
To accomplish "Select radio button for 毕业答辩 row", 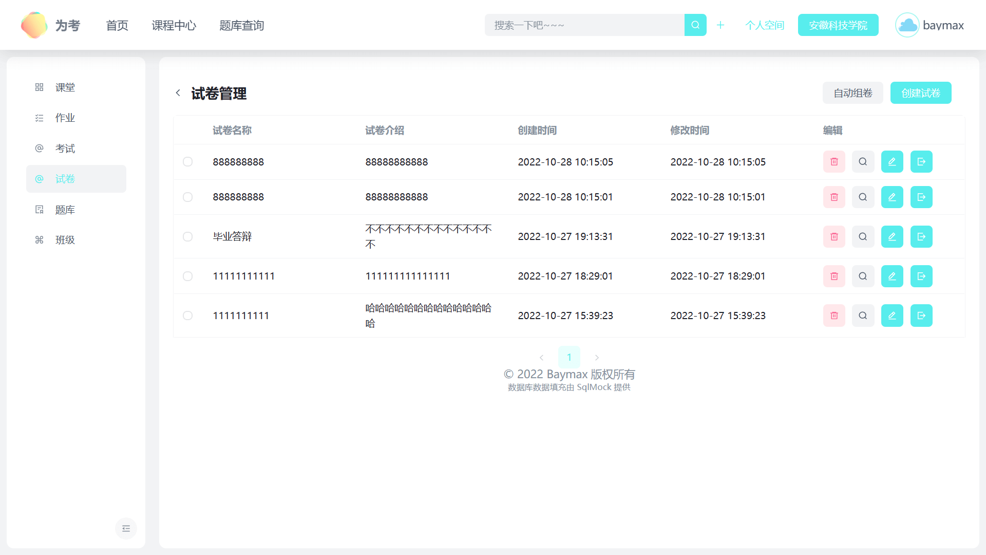I will coord(188,237).
